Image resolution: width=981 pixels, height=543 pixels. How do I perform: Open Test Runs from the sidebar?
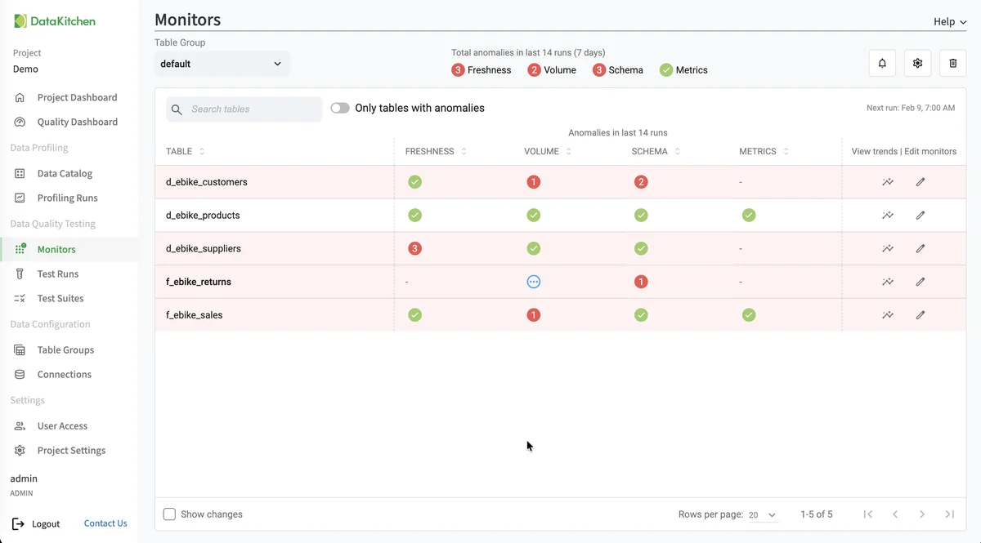57,274
